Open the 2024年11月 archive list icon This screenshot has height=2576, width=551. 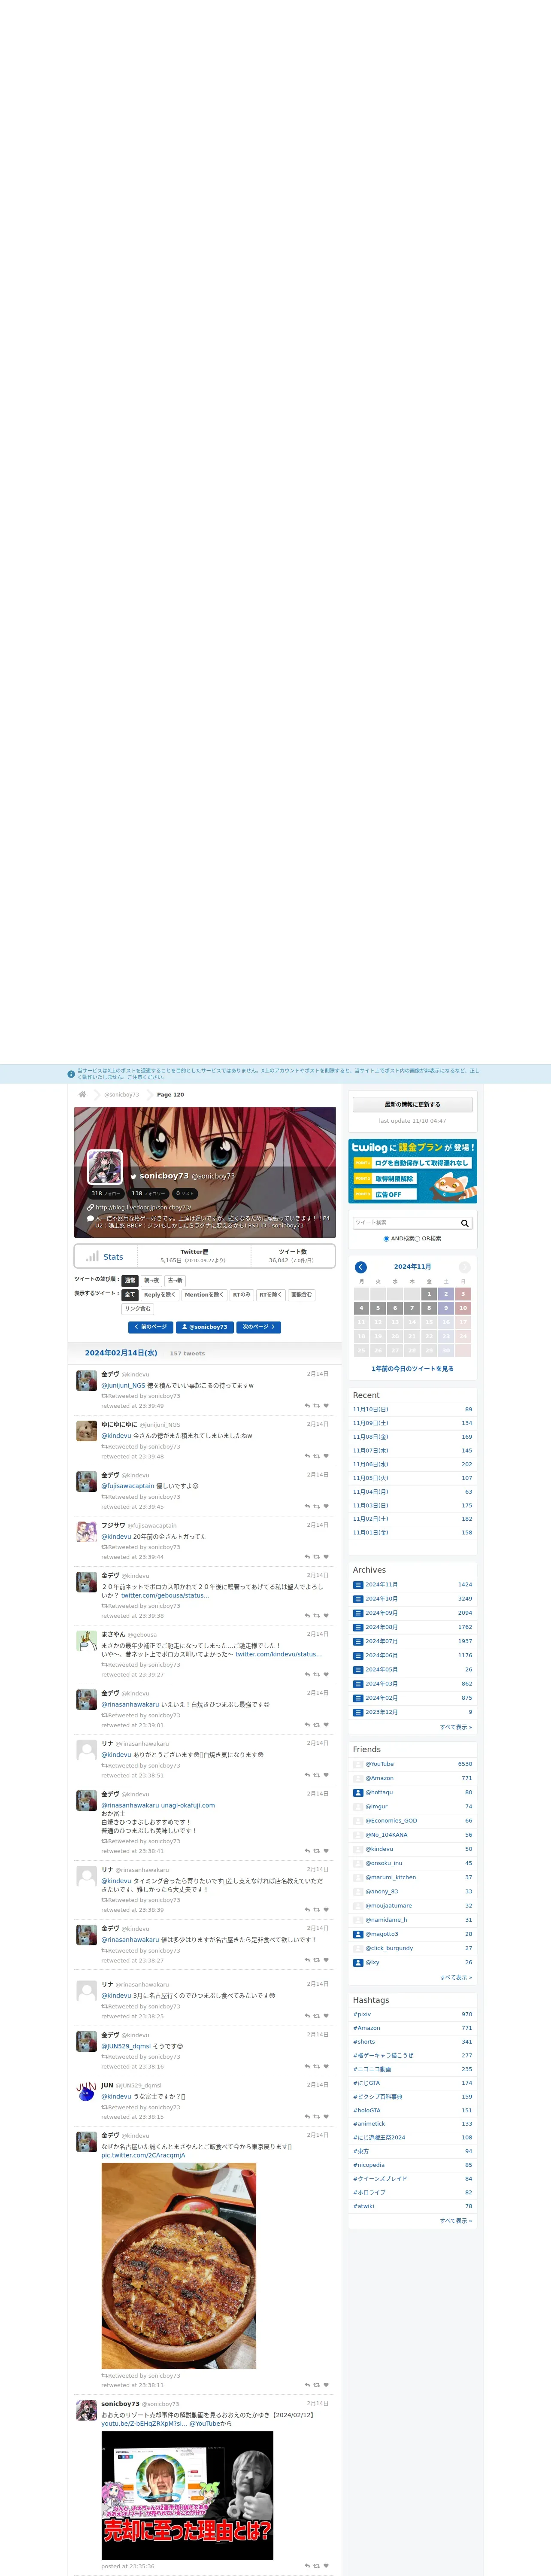358,1585
